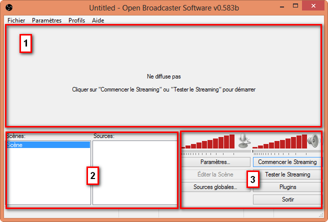Viewport: 328px width, 222px height.
Task: Maximize the OBS window
Action: tap(295, 6)
